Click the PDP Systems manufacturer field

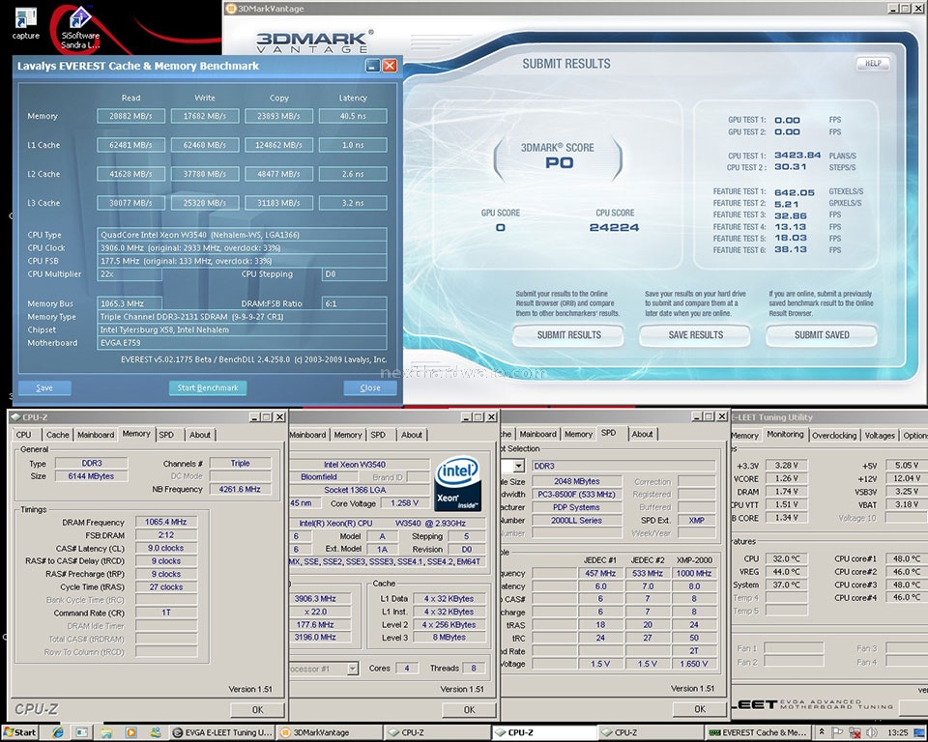coord(576,507)
